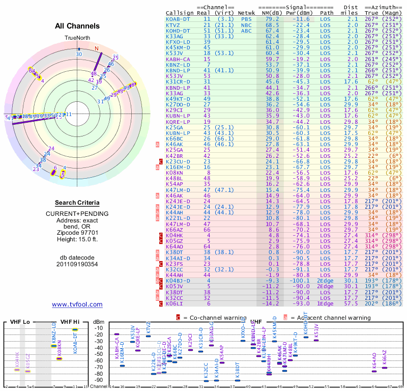Select the K27DO-D callsign in the table
407x391 pixels.
pos(178,104)
